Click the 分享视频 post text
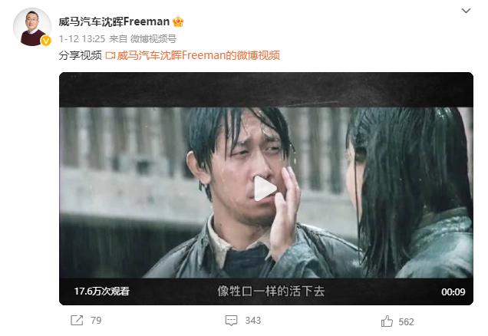The height and width of the screenshot is (336, 488). [x=81, y=55]
